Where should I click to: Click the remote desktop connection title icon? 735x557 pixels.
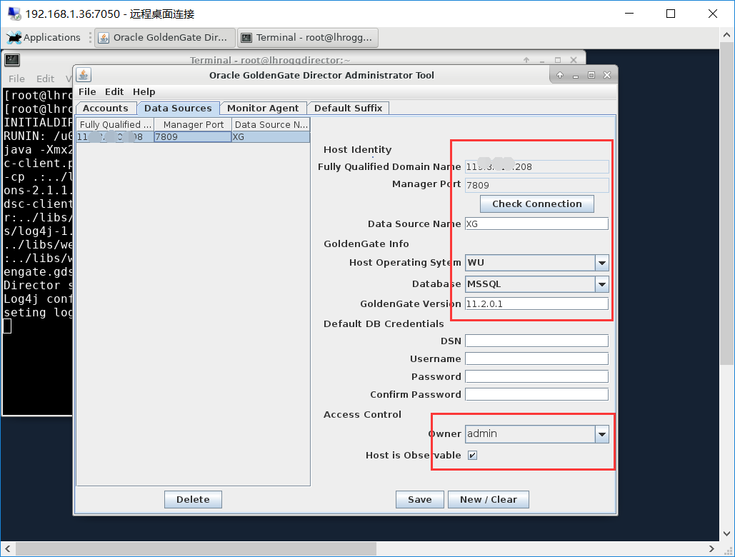(x=14, y=14)
